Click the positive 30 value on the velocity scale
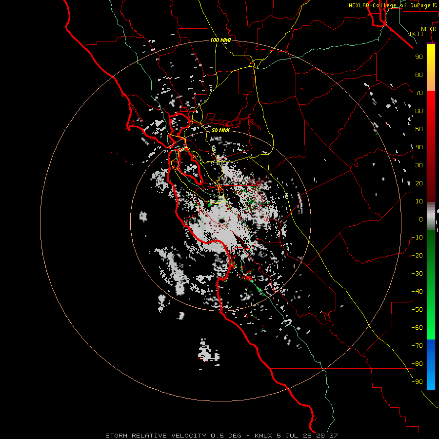 419,165
